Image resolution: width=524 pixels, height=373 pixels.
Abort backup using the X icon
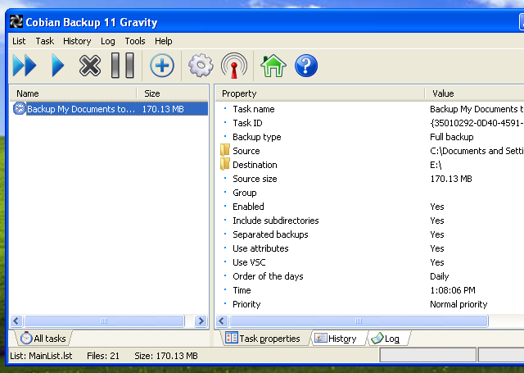point(89,66)
